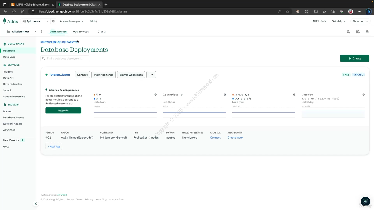Open Shantanu user account dropdown
The height and width of the screenshot is (210, 374).
point(360,21)
